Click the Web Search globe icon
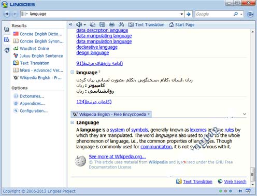 [220, 181]
